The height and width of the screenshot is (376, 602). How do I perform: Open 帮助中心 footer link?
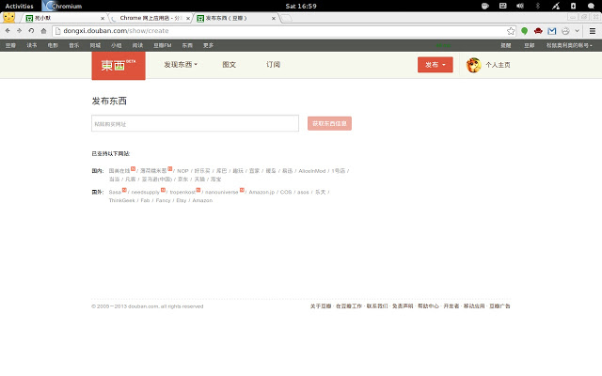click(428, 305)
